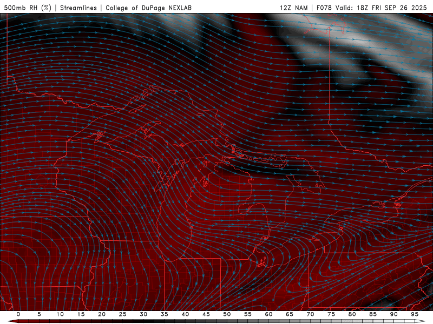Screen dimensions: 433x324
Task: Click the "95" label on the color scale
Action: tap(415, 314)
